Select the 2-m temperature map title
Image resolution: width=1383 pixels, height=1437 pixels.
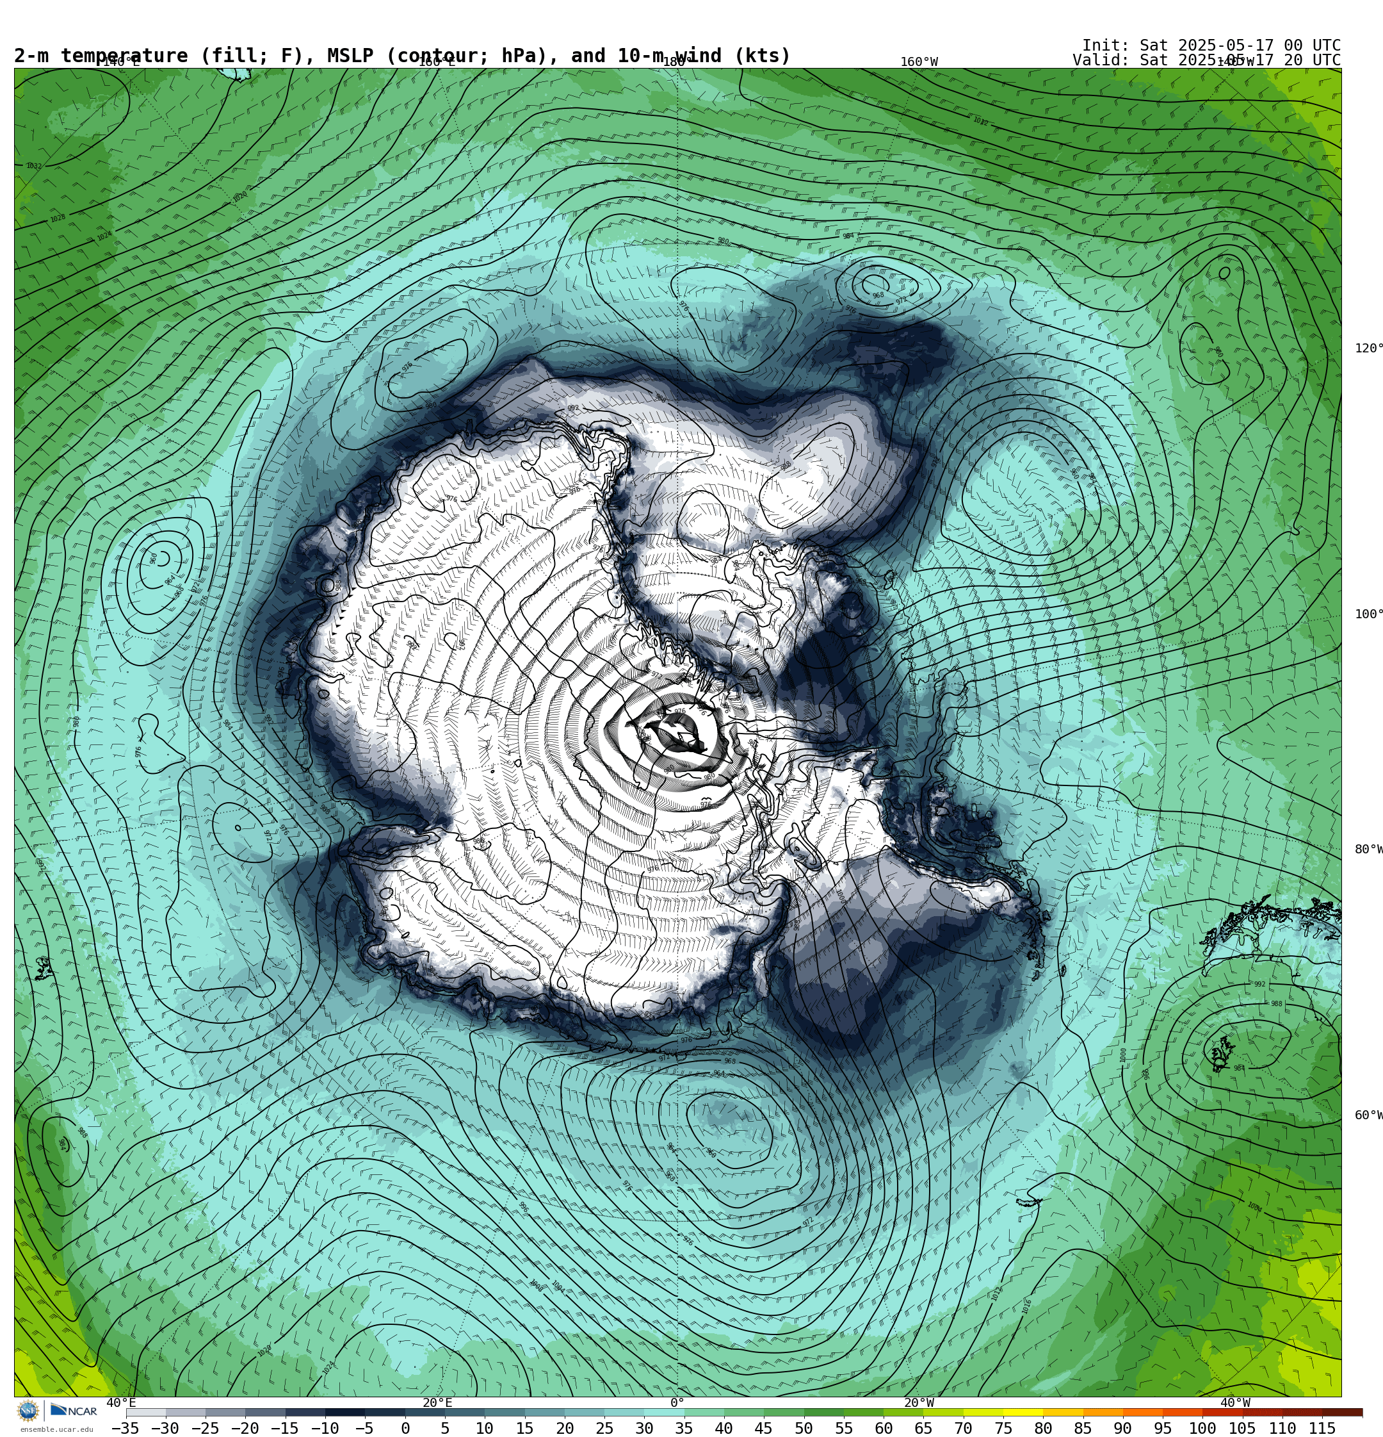pos(402,56)
